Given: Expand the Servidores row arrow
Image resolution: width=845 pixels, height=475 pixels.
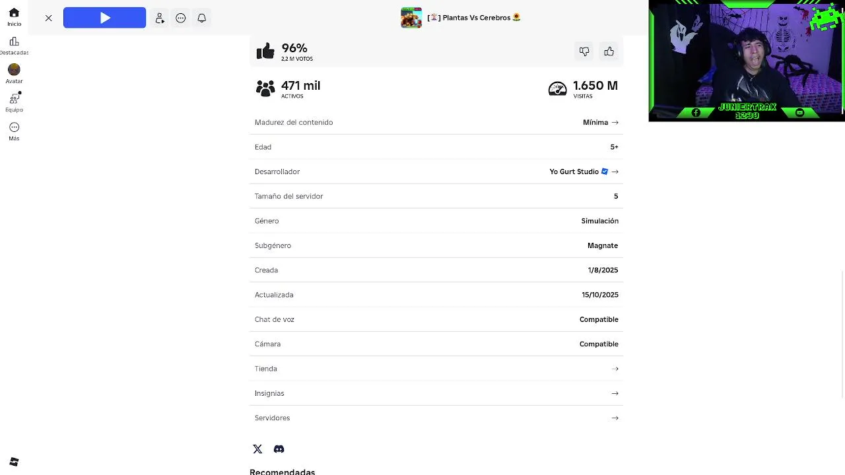Looking at the screenshot, I should pos(615,418).
